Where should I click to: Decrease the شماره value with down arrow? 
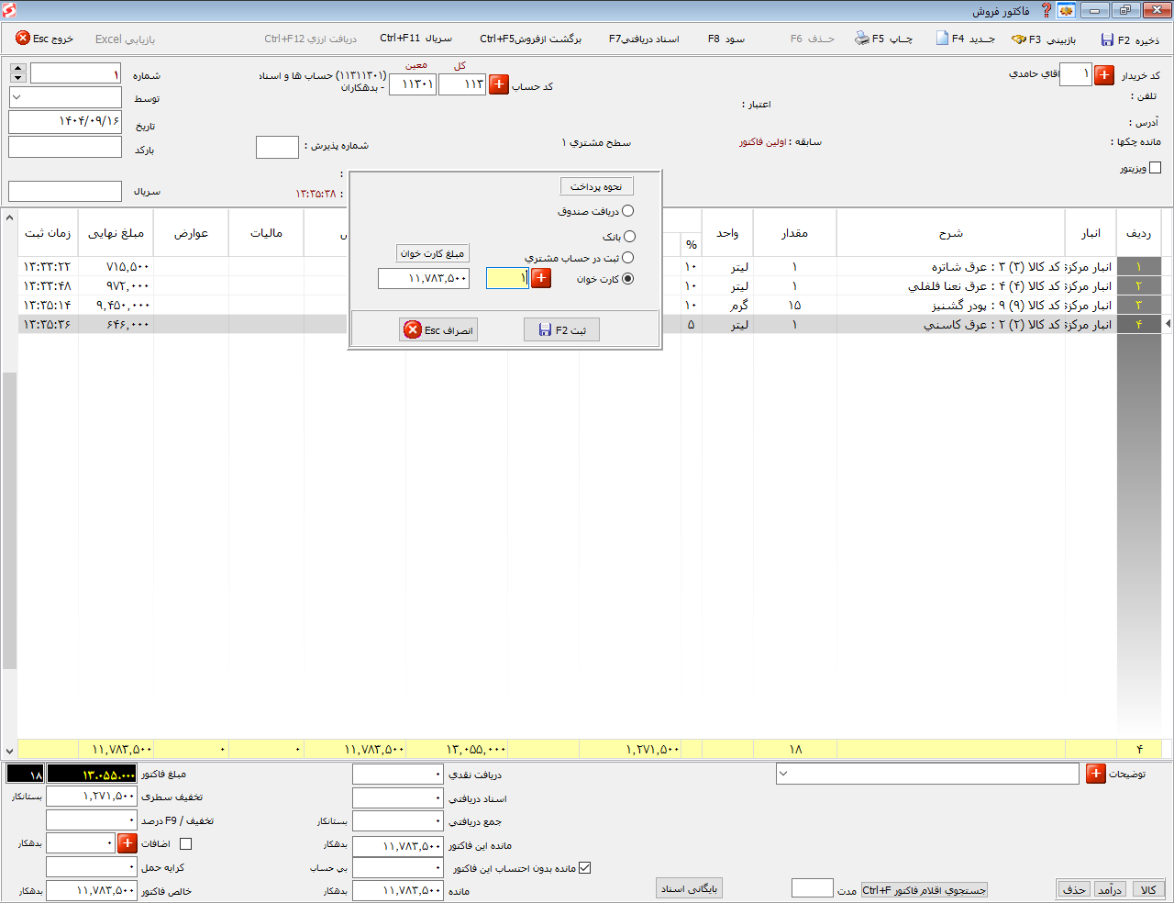17,78
